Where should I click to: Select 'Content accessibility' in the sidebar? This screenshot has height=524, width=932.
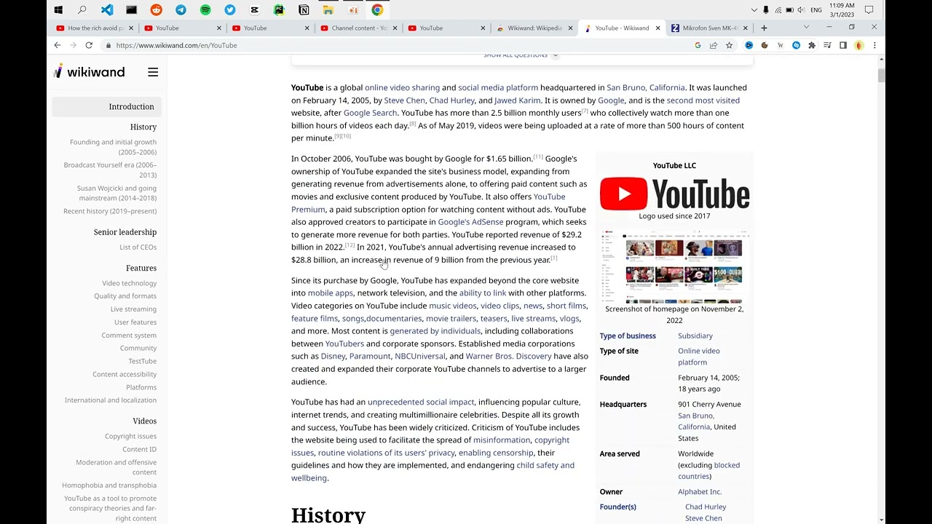click(125, 374)
